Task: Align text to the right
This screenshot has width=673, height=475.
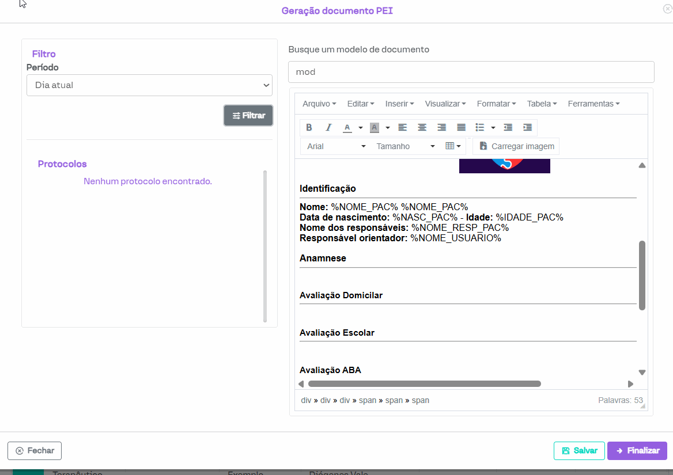Action: (x=442, y=127)
